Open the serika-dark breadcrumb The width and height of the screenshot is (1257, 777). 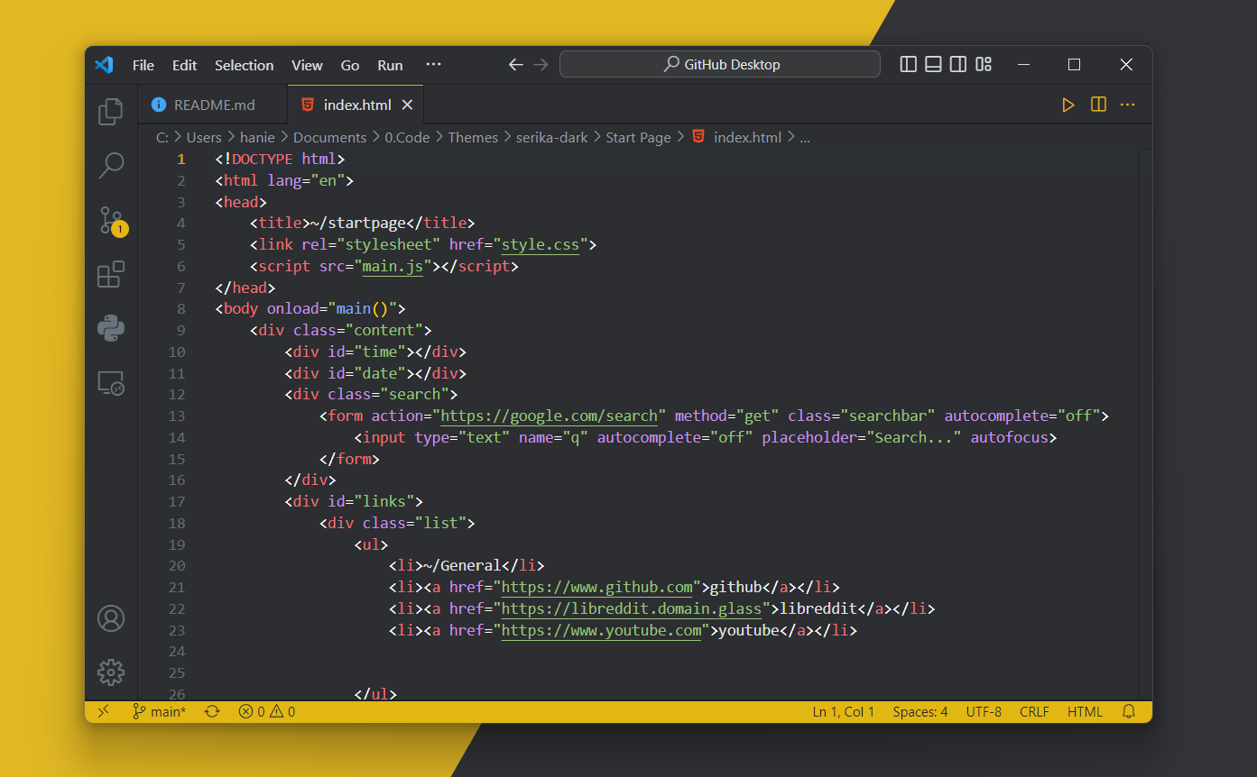(551, 137)
